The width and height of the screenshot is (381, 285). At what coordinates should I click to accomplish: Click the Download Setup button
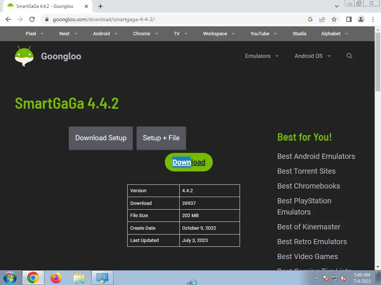[101, 138]
